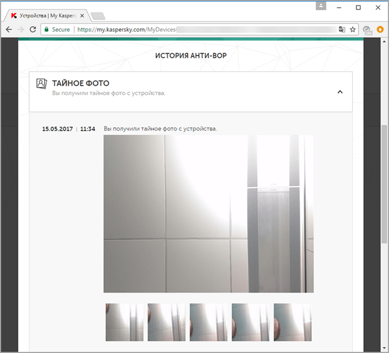Select the second photo thumbnail
Viewport: 389px width, 353px height.
(166, 322)
